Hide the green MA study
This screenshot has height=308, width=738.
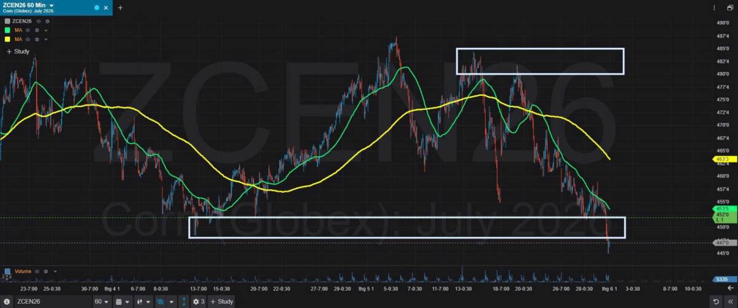28,30
